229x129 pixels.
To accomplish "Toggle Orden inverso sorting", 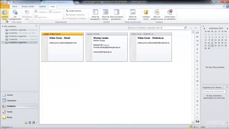I will coord(74,11).
